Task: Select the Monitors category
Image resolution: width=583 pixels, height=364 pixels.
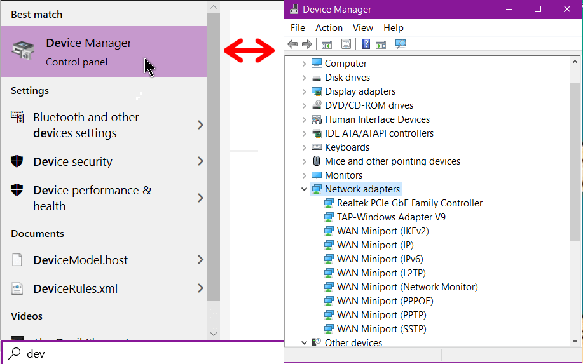Action: [343, 175]
